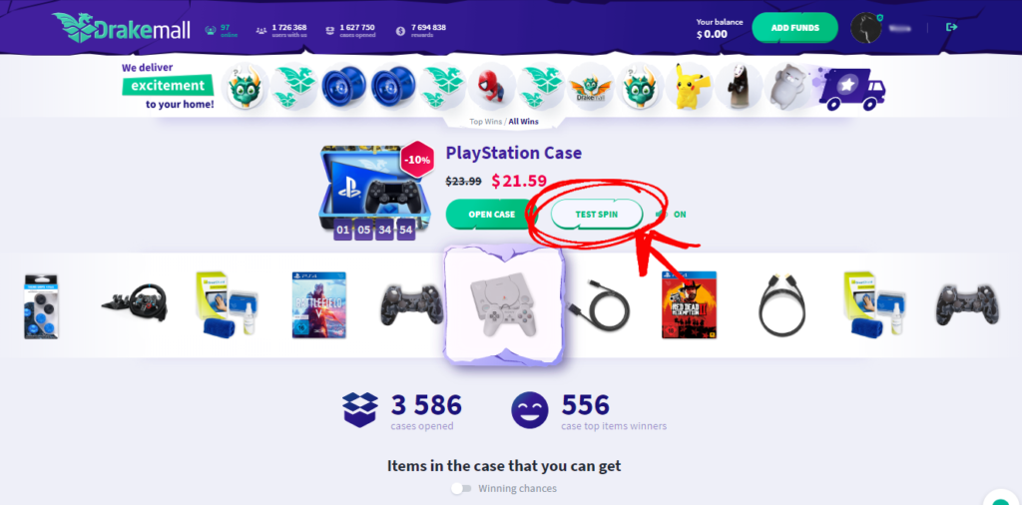Click the grey cat squishy win item
Image resolution: width=1022 pixels, height=505 pixels.
pyautogui.click(x=788, y=87)
